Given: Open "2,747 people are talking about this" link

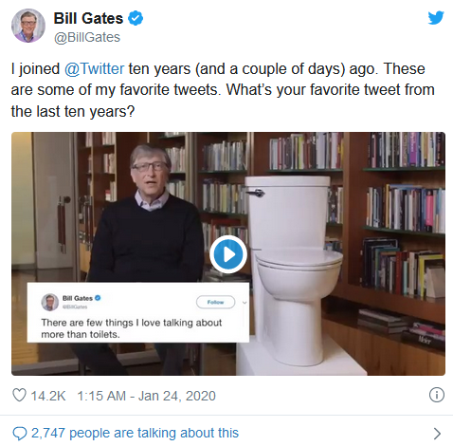Looking at the screenshot, I should tap(135, 433).
